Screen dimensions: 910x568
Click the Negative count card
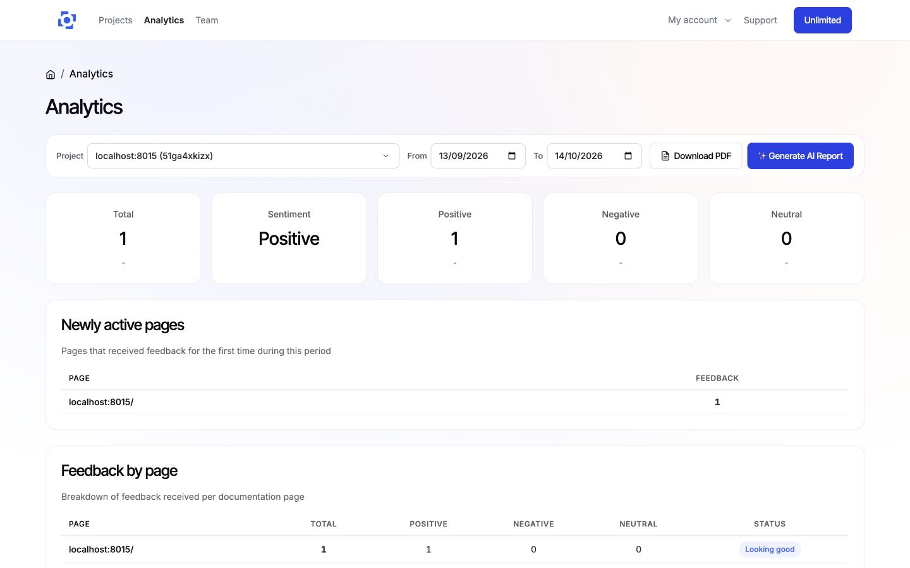click(621, 239)
